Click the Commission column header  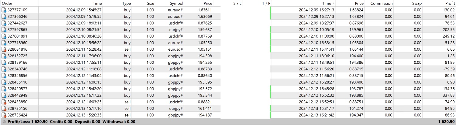(381, 3)
